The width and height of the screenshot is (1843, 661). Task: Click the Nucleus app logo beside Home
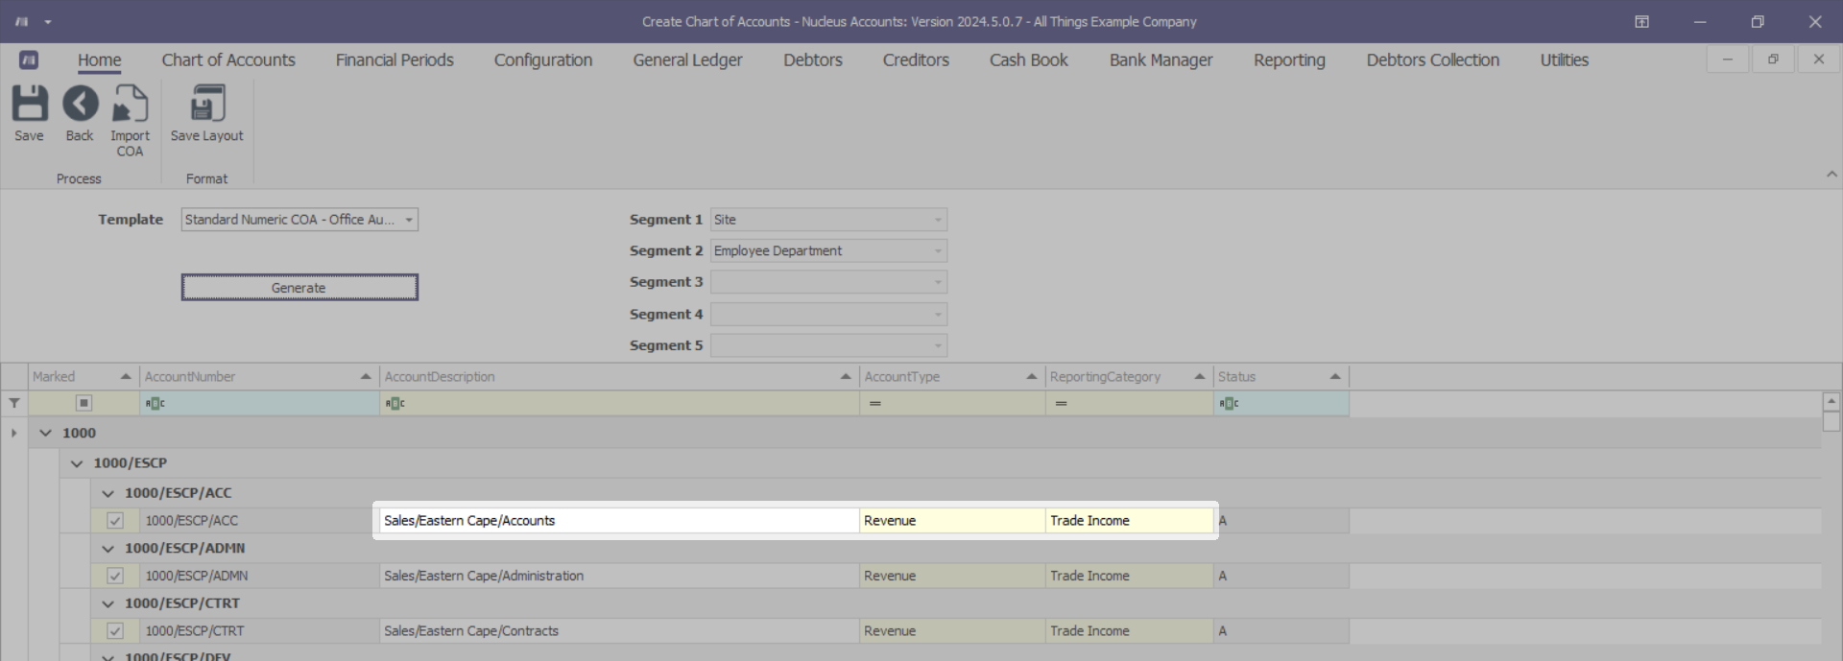pos(29,59)
